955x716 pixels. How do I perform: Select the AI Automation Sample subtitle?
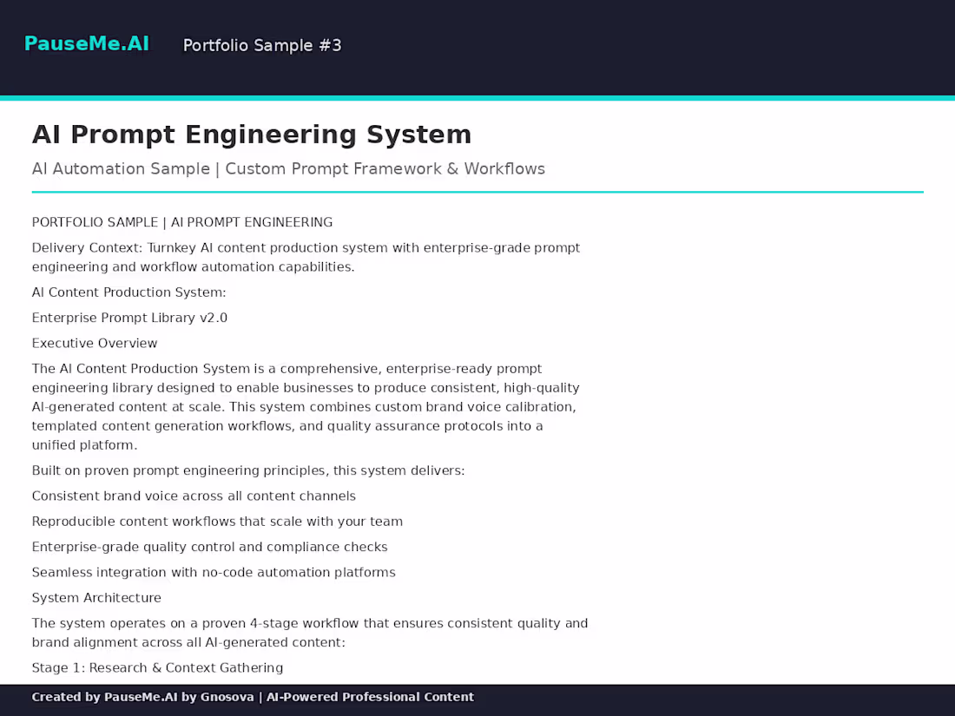coord(288,168)
